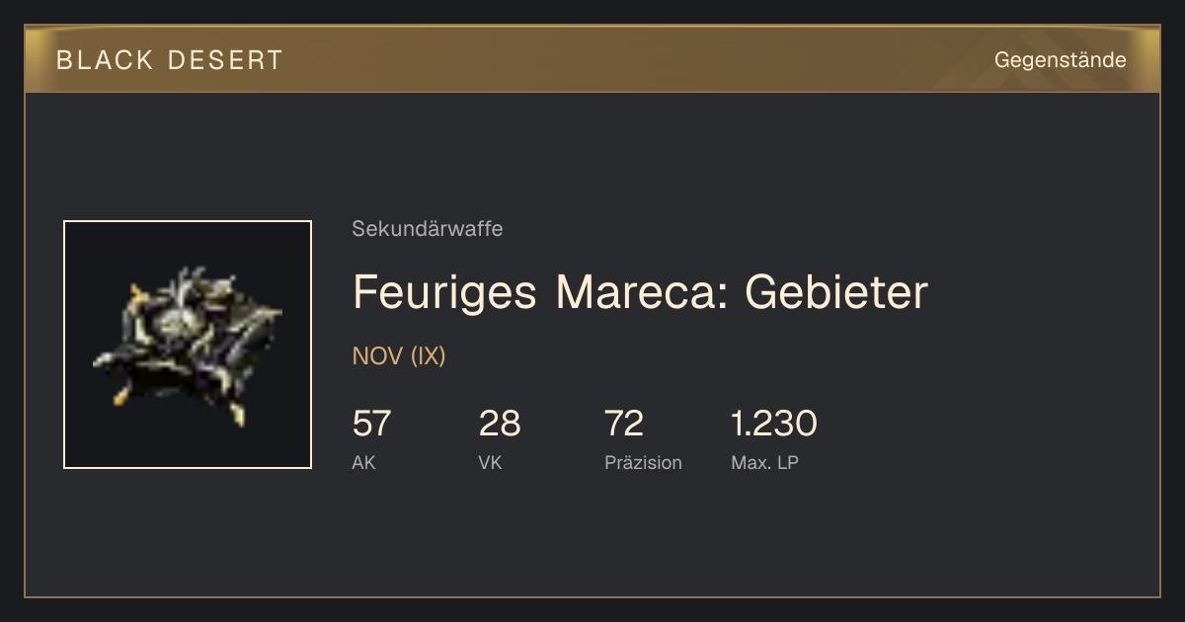Screen dimensions: 1185x622
Task: Click the AK stat label
Action: pyautogui.click(x=363, y=462)
